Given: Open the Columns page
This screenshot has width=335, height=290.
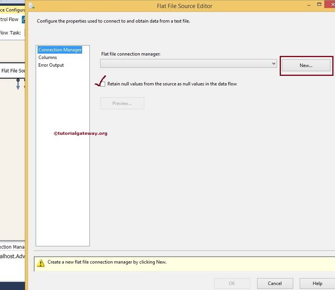Looking at the screenshot, I should pos(48,57).
